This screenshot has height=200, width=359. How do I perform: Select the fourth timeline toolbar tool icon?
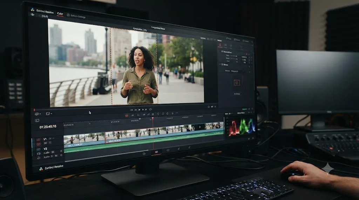tap(144, 115)
